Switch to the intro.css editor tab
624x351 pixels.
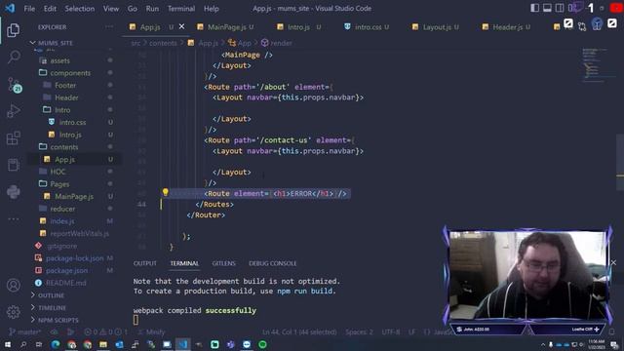368,27
